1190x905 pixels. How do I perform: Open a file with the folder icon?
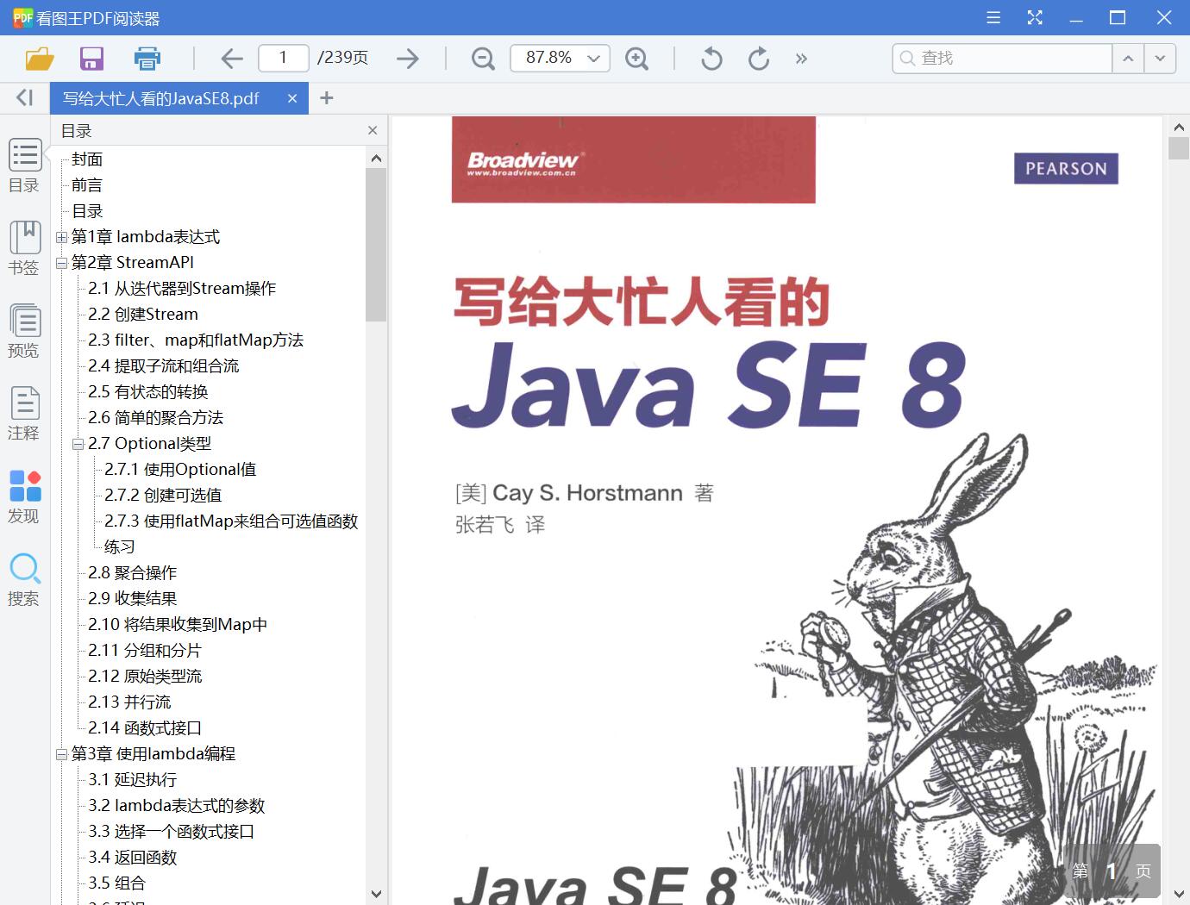pos(40,59)
